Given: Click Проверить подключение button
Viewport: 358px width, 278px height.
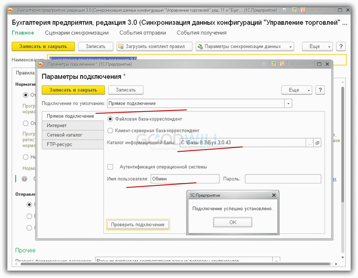Looking at the screenshot, I should tap(138, 225).
